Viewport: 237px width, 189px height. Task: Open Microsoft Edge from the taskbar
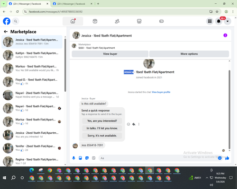click(x=32, y=170)
